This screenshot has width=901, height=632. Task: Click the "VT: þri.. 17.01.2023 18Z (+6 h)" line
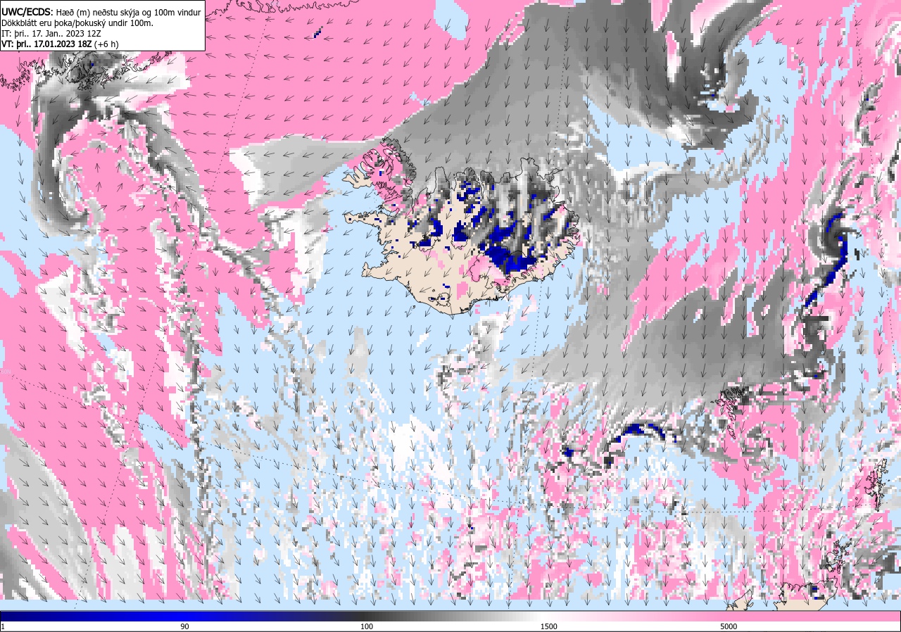point(61,44)
